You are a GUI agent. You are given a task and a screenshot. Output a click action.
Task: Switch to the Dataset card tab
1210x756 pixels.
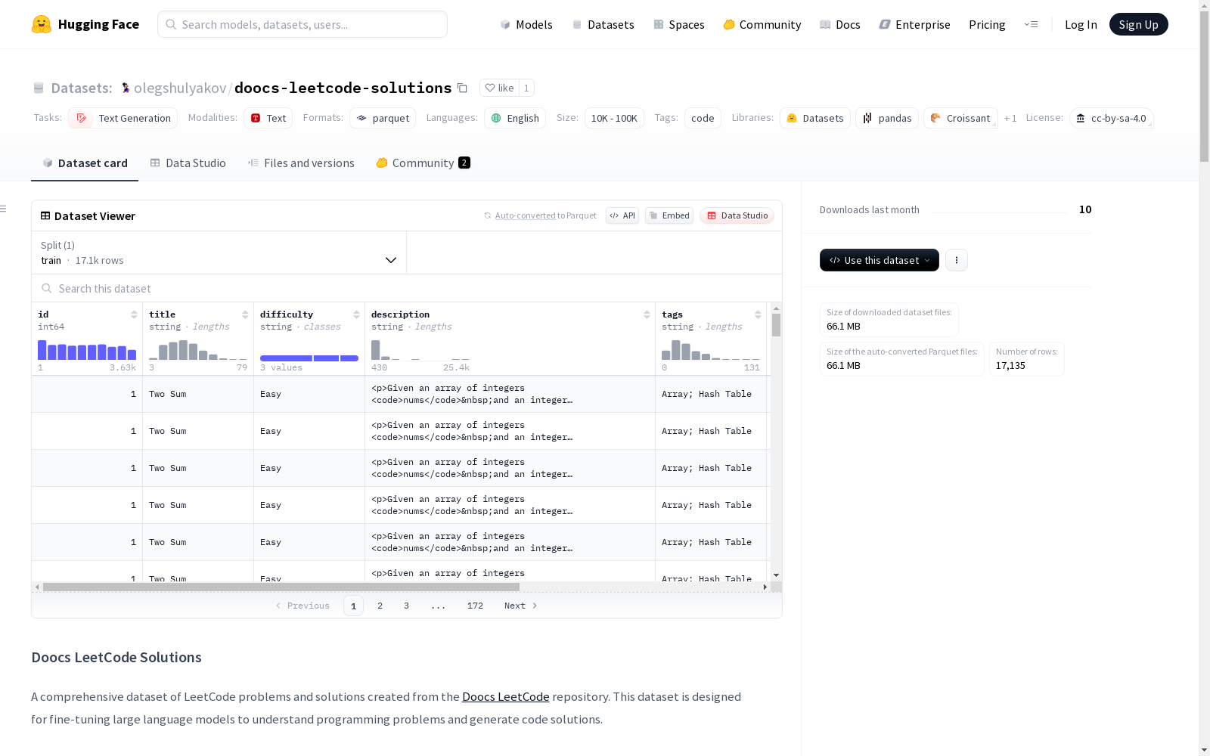85,163
